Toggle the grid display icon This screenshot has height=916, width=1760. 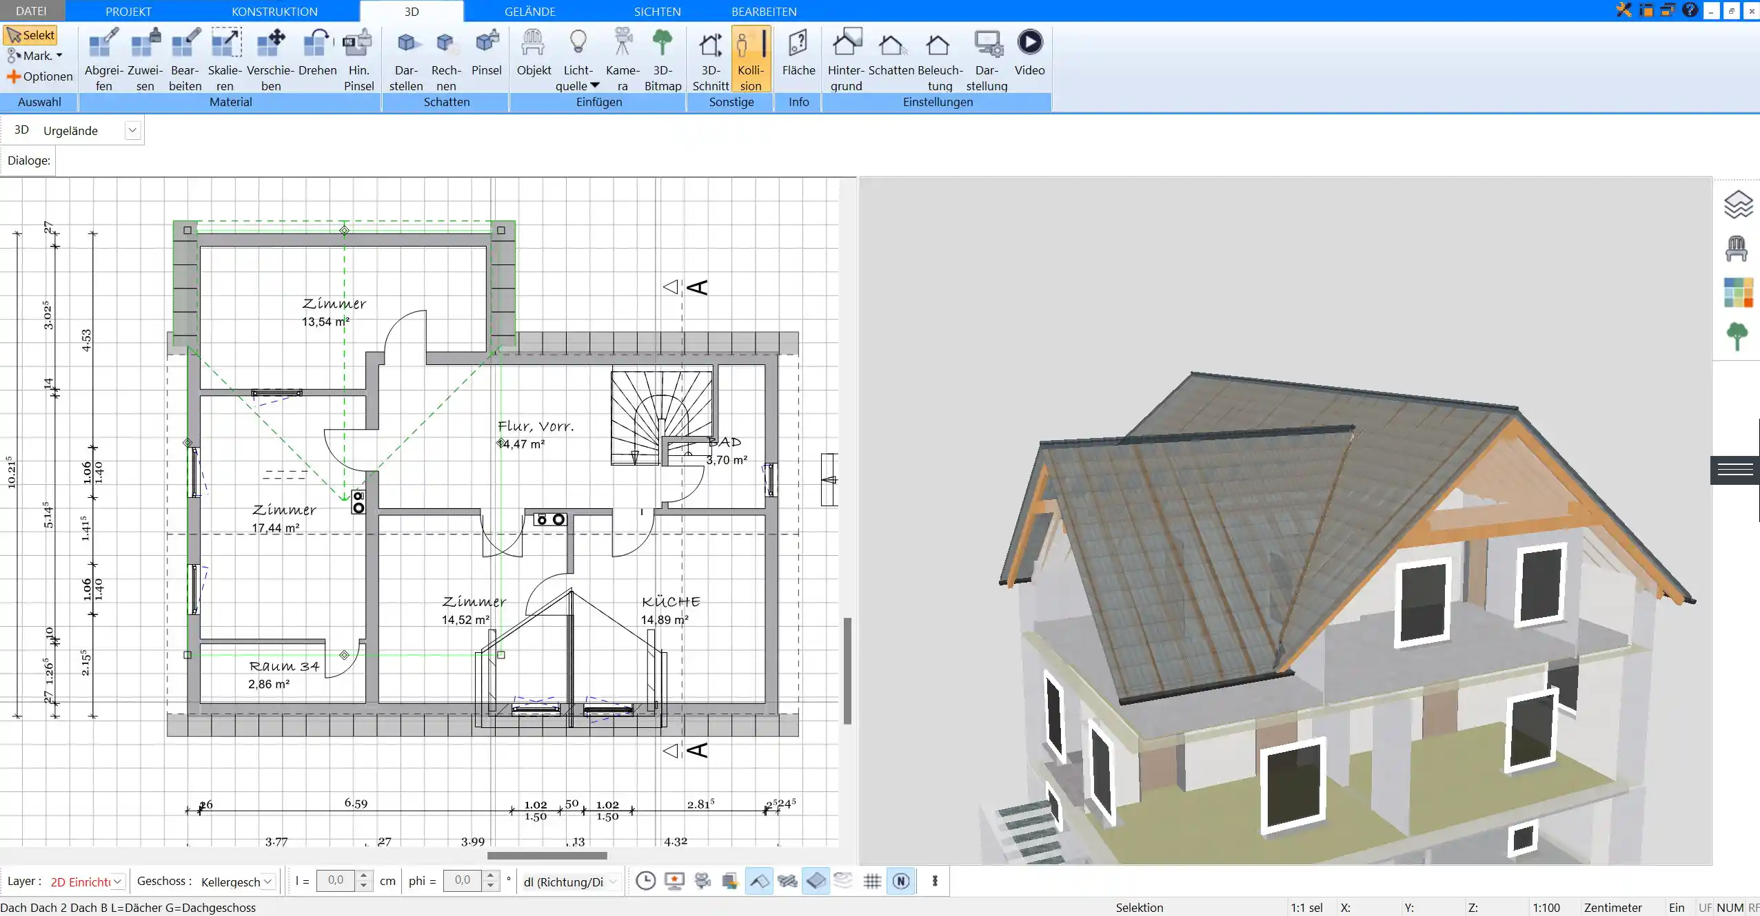click(872, 881)
